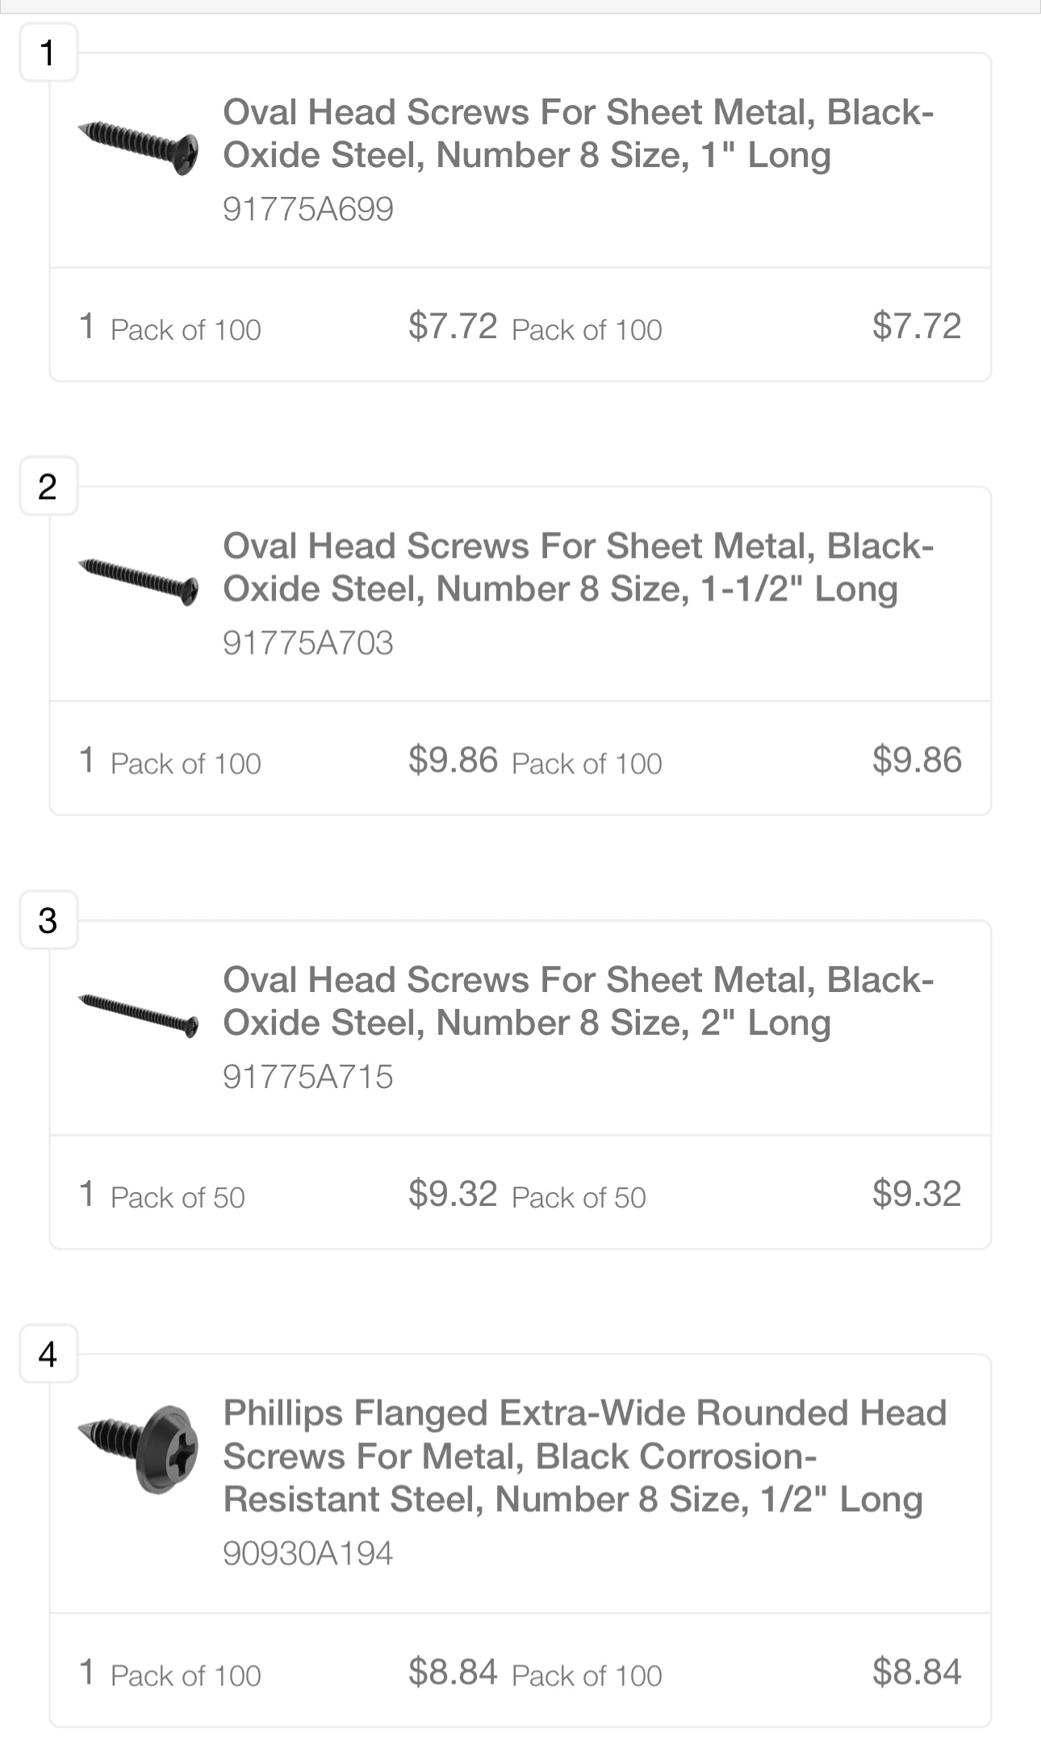Open the Phillips flanged screw product image

[138, 1449]
